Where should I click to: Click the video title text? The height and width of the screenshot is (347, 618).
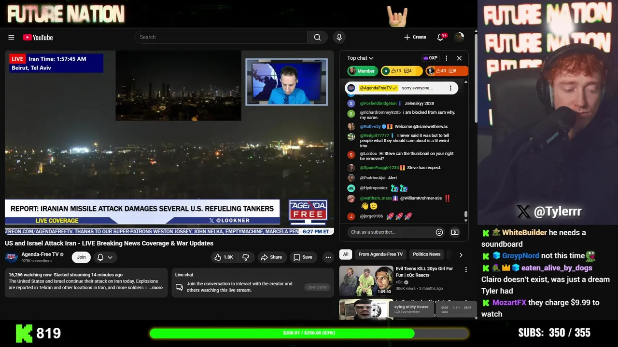pos(109,243)
